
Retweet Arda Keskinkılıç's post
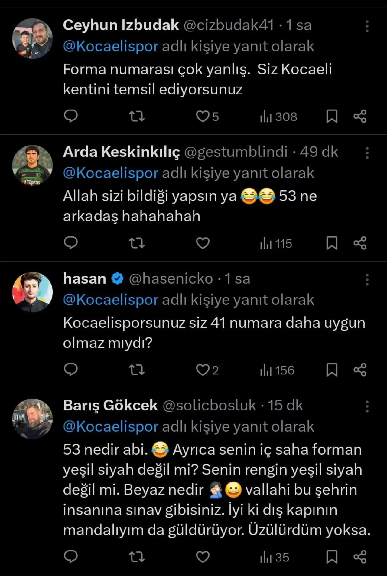point(137,243)
